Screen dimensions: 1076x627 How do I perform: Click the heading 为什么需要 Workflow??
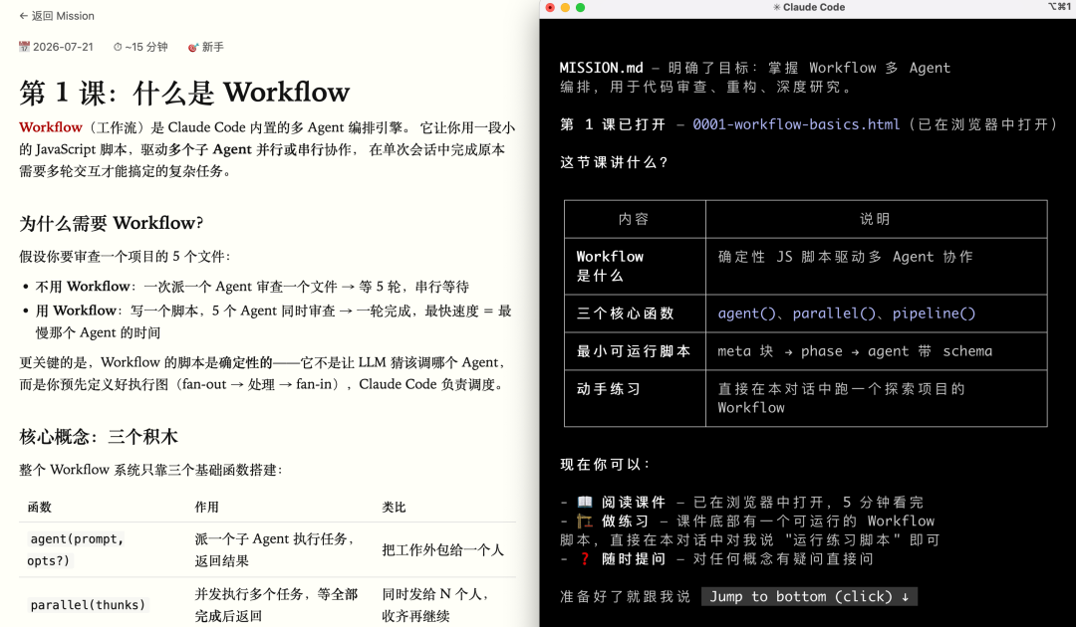pyautogui.click(x=112, y=223)
